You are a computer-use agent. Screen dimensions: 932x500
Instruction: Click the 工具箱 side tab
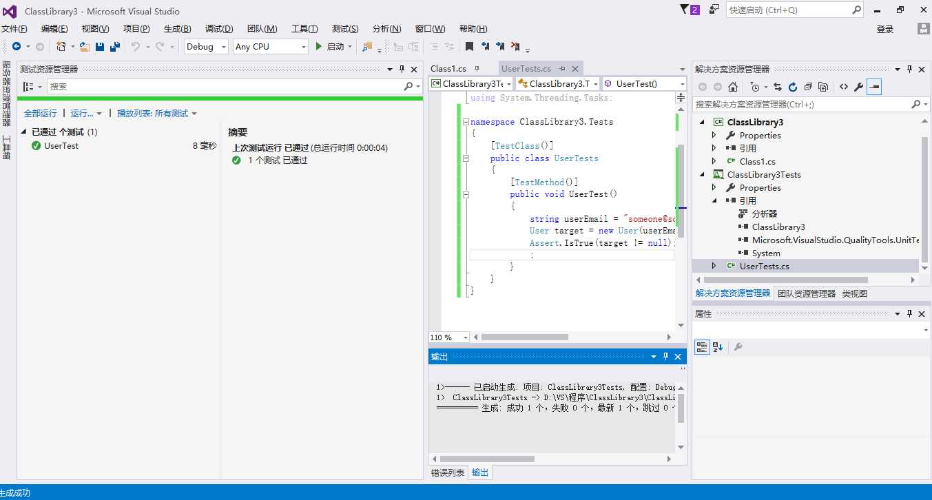[x=6, y=147]
